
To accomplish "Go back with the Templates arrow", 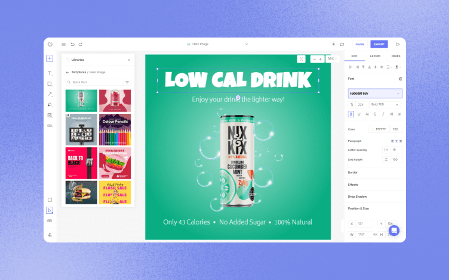I will pos(67,72).
